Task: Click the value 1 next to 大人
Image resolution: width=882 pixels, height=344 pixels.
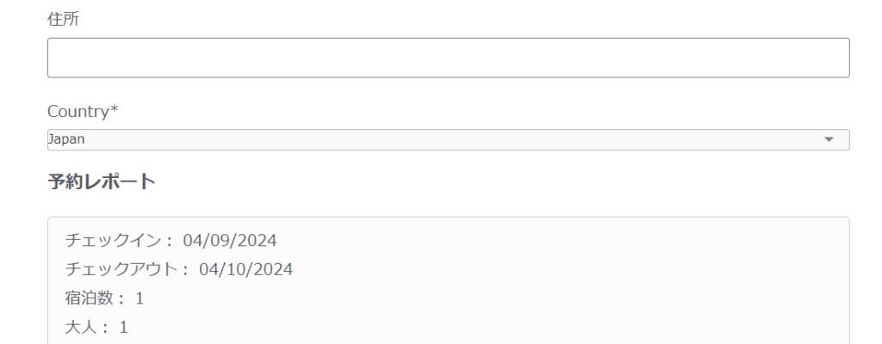Action: (x=123, y=327)
